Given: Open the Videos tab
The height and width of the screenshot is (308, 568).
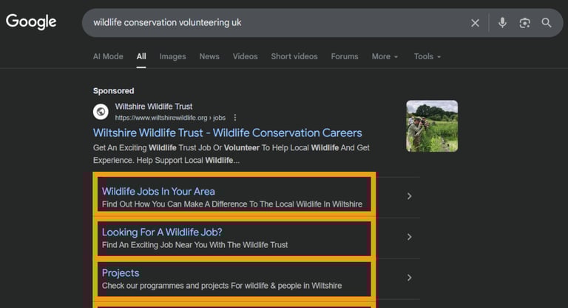Looking at the screenshot, I should point(246,56).
